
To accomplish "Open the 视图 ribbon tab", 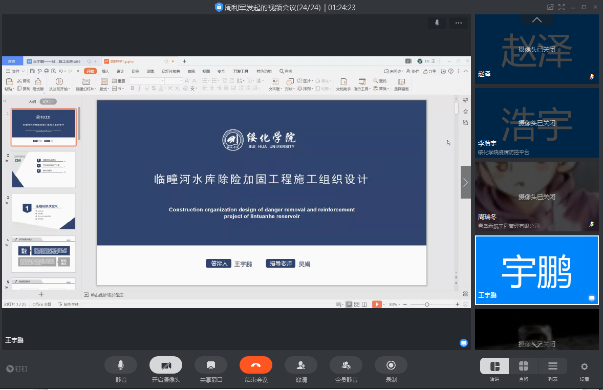I will point(206,71).
